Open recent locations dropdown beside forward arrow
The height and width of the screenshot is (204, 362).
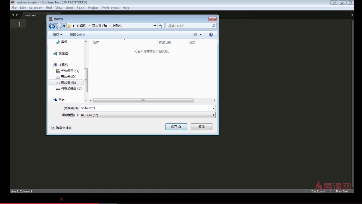[x=64, y=26]
